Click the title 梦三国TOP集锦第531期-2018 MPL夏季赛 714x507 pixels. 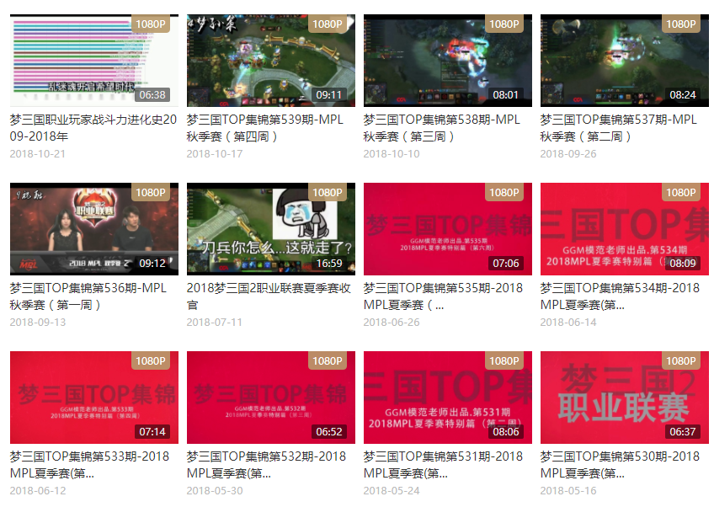(443, 465)
